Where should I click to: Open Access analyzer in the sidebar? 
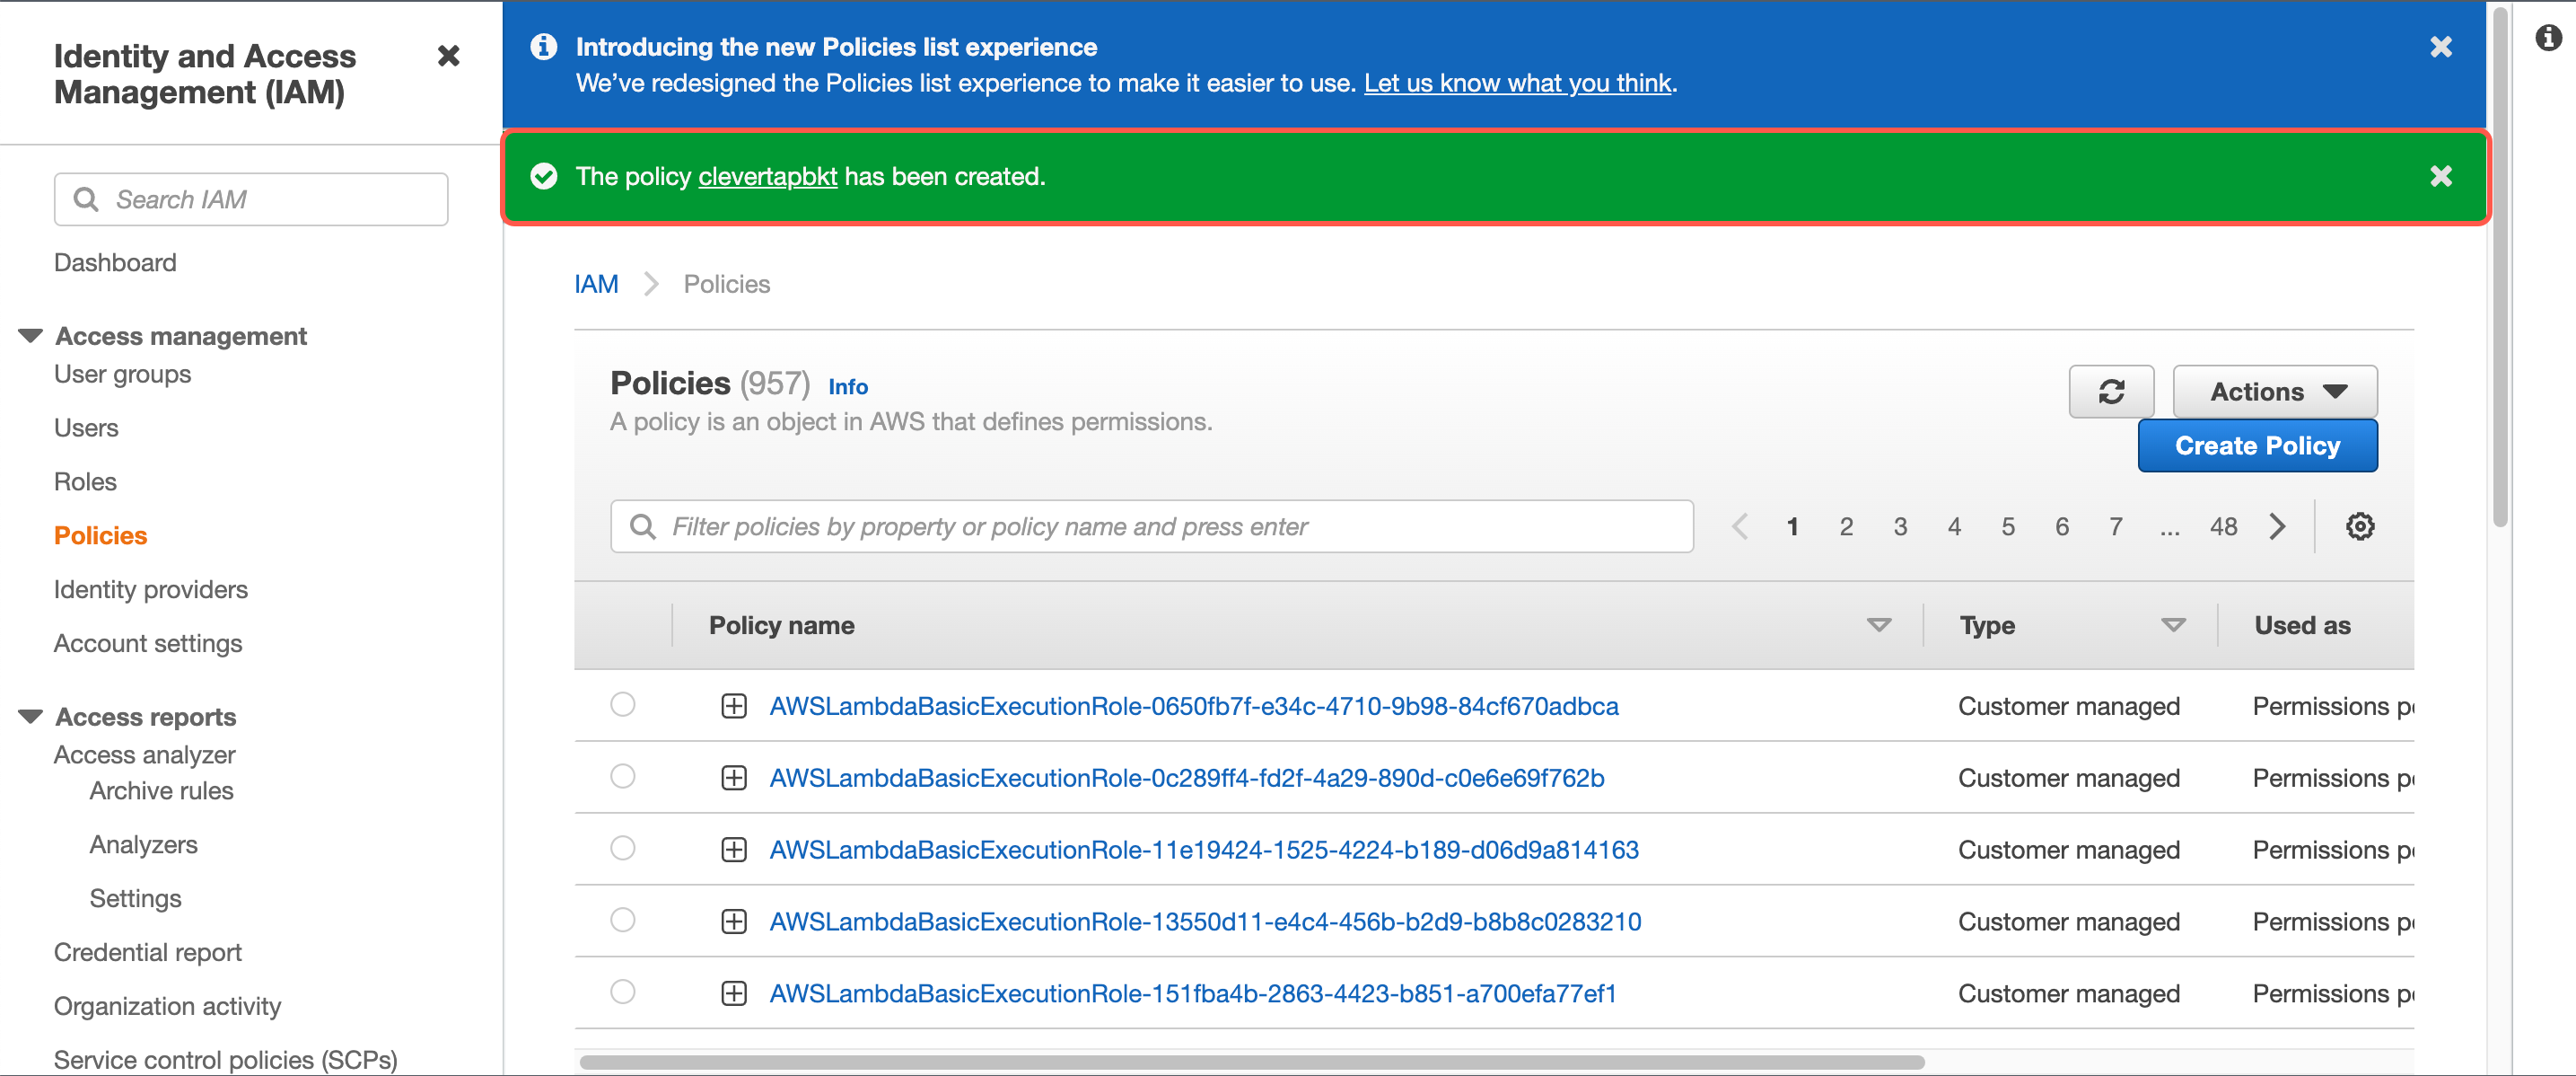click(x=145, y=754)
